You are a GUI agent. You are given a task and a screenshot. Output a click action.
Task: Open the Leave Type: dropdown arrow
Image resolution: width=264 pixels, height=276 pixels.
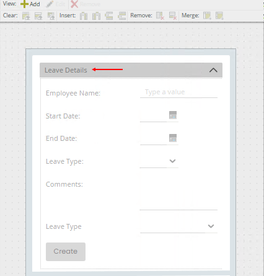172,161
